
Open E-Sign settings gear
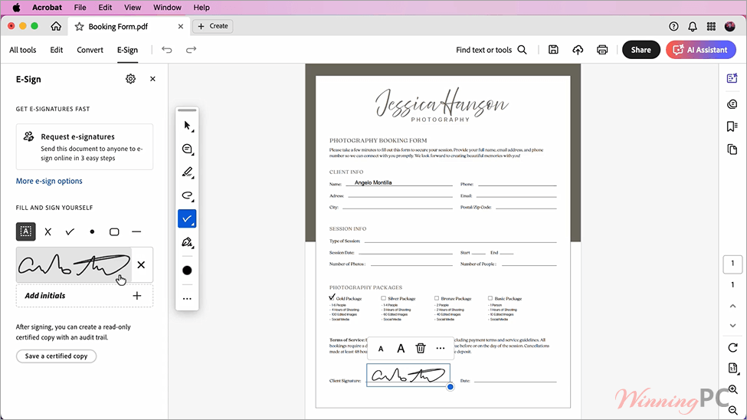[130, 79]
